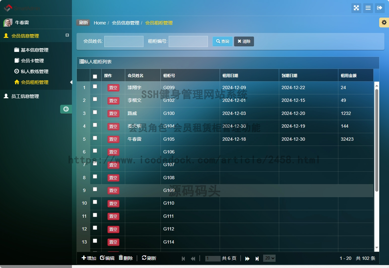Viewport: 389px width, 268px height.
Task: Click the user avatar for 牛春雷
Action: (x=8, y=23)
